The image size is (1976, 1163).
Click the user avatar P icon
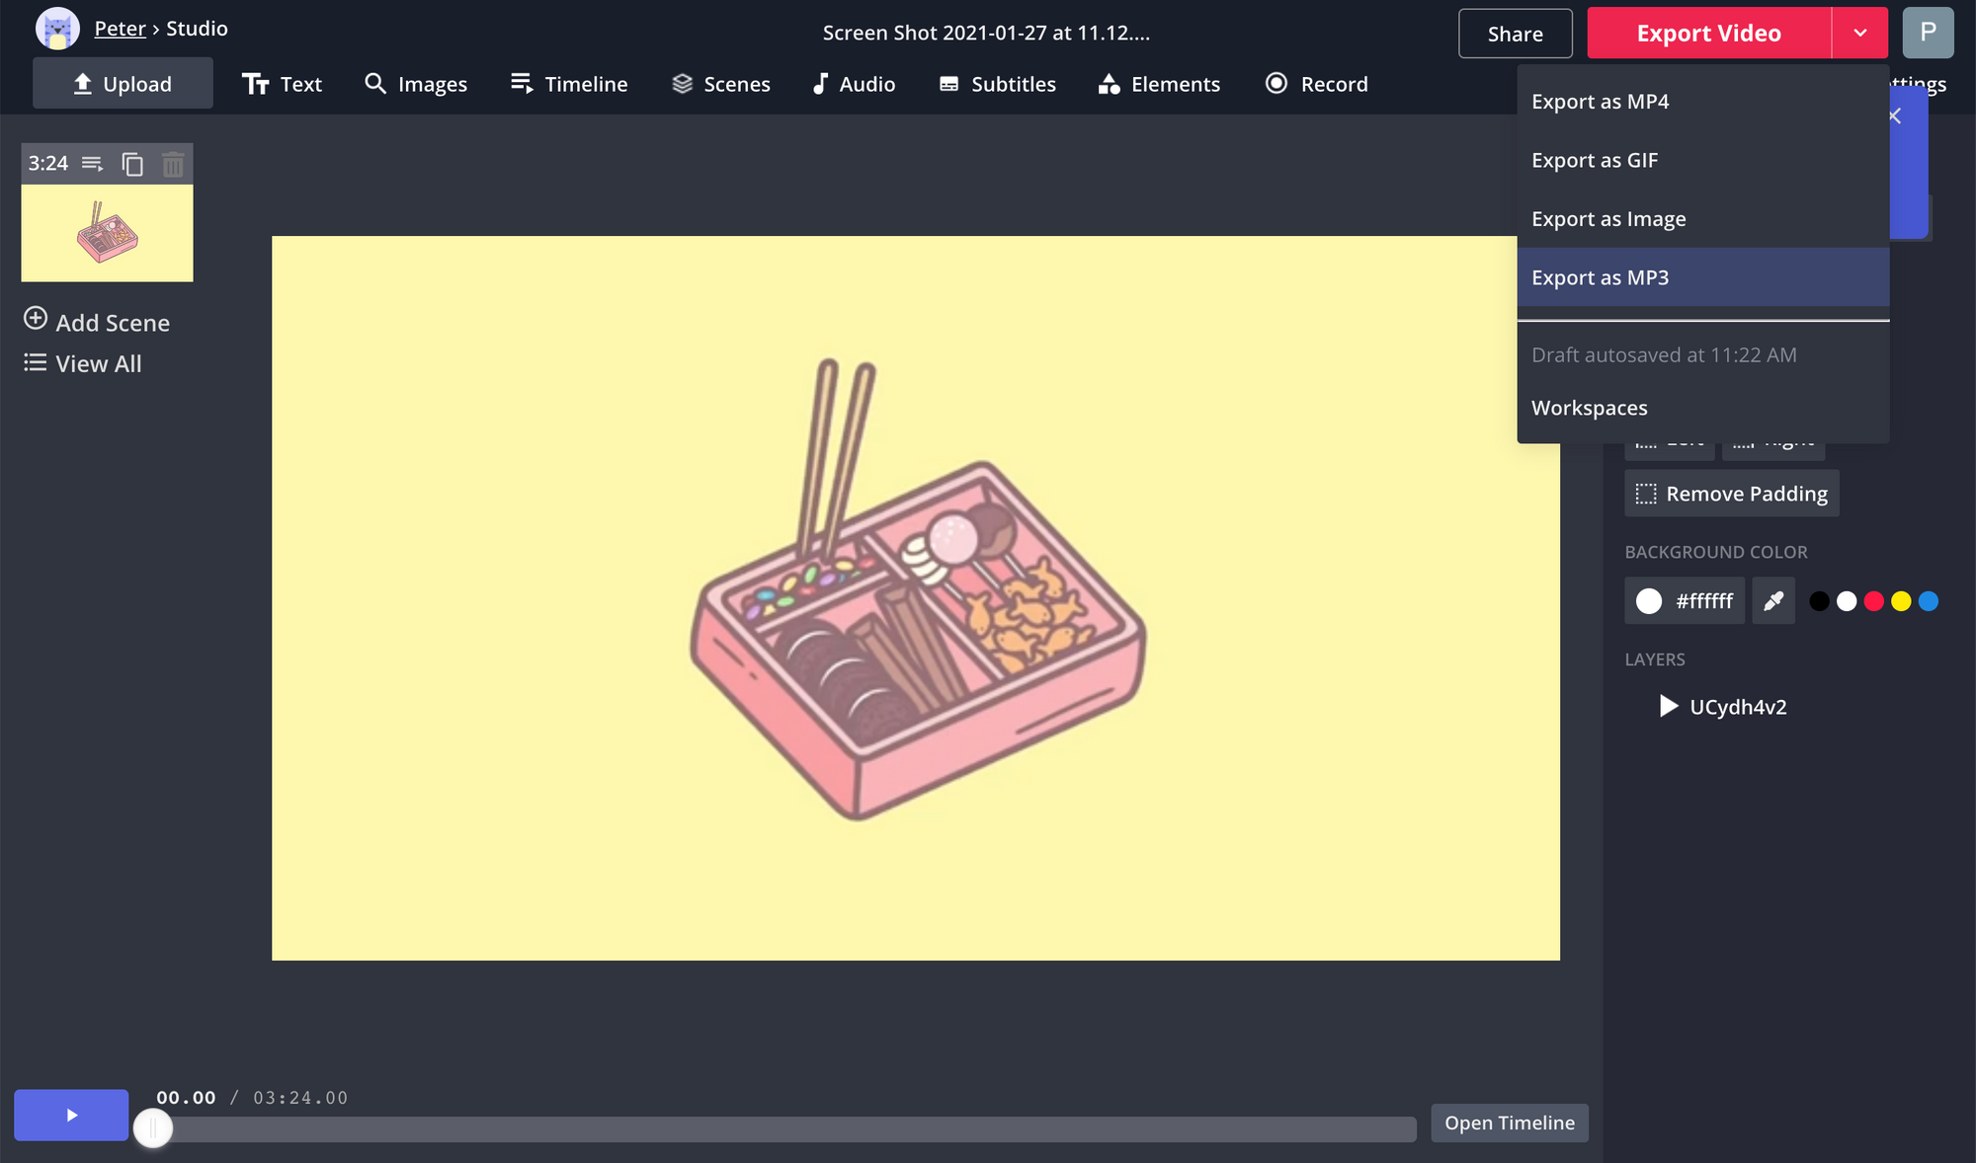click(x=1927, y=33)
